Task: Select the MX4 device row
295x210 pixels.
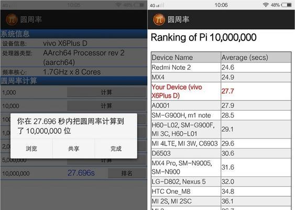Action: pos(221,77)
